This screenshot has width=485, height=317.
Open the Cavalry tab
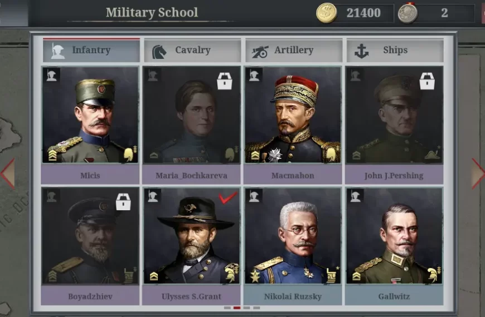click(192, 50)
